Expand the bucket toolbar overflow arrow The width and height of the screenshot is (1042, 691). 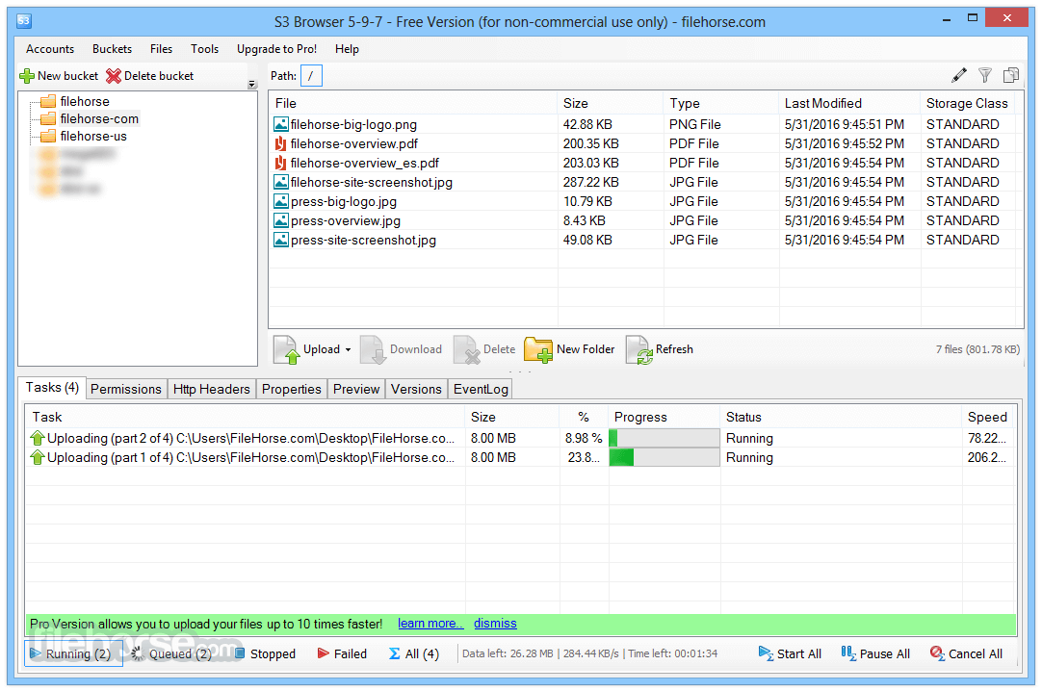point(252,85)
